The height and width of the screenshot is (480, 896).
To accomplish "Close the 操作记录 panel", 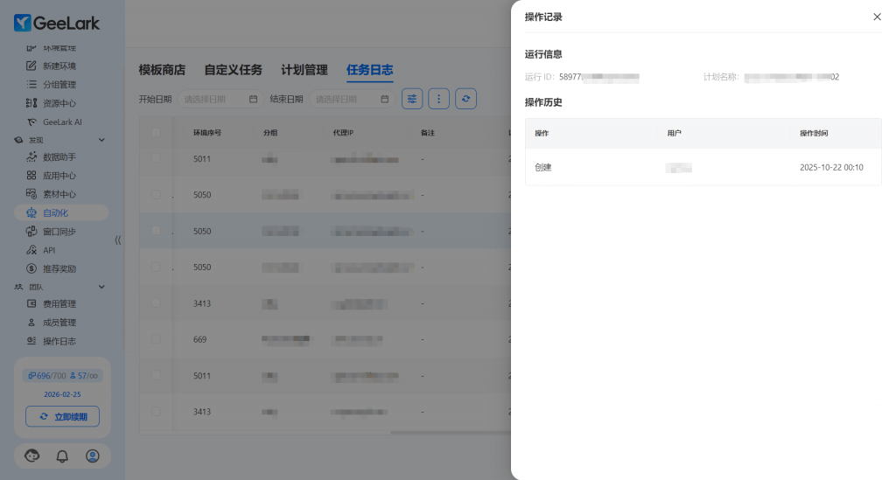I will pos(877,17).
